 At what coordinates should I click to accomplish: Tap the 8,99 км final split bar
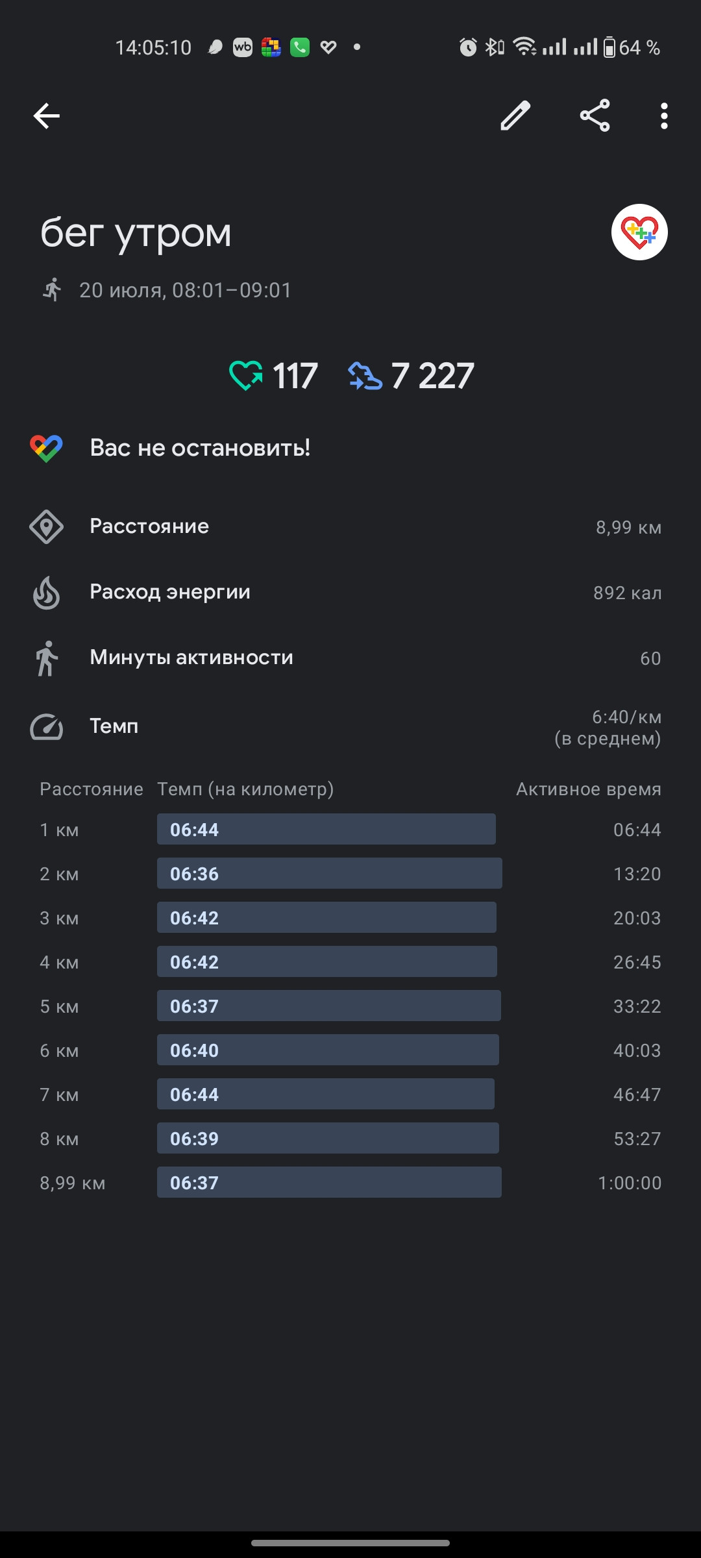click(329, 1182)
